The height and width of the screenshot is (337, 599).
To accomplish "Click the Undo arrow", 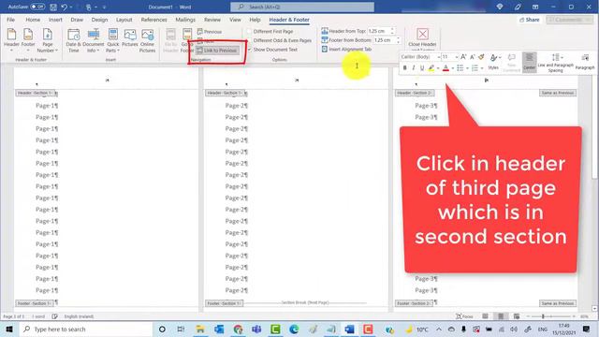I will pos(65,7).
